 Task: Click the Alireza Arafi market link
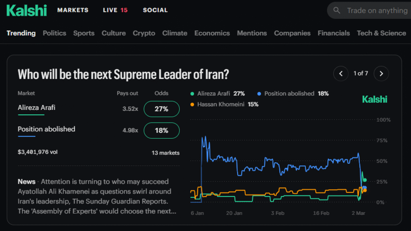[x=36, y=107]
